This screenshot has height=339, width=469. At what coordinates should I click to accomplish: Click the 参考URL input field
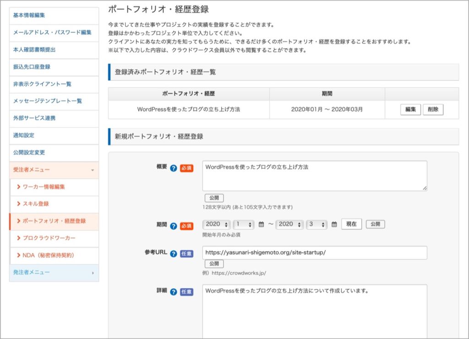315,253
